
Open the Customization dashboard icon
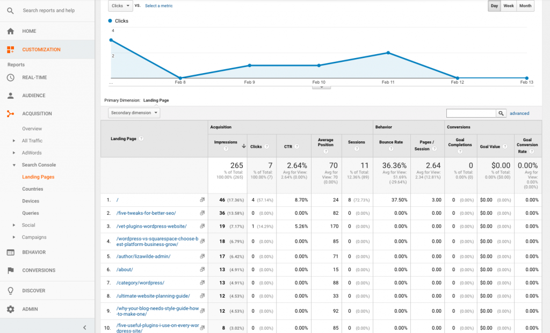(10, 49)
